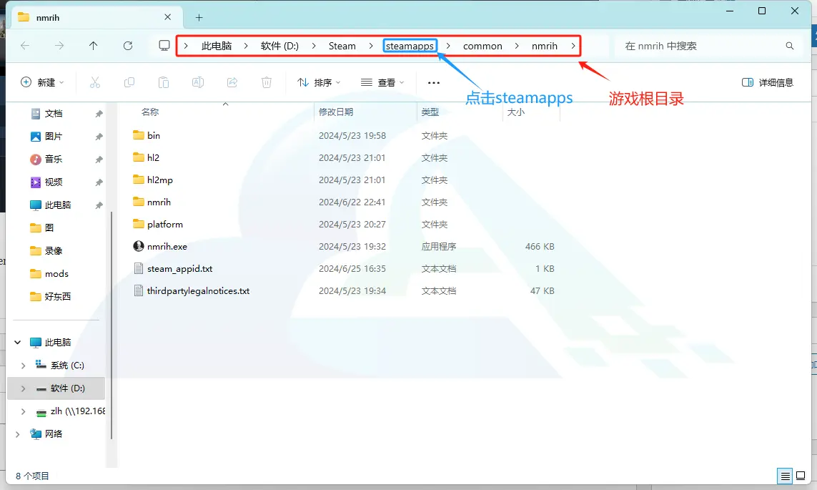Click the Rename icon in toolbar
The image size is (817, 490).
tap(198, 82)
